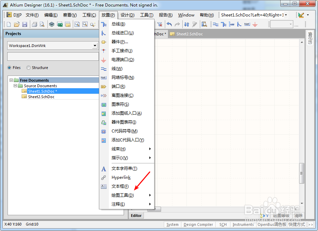Click the print toolbar icon

click(34, 24)
